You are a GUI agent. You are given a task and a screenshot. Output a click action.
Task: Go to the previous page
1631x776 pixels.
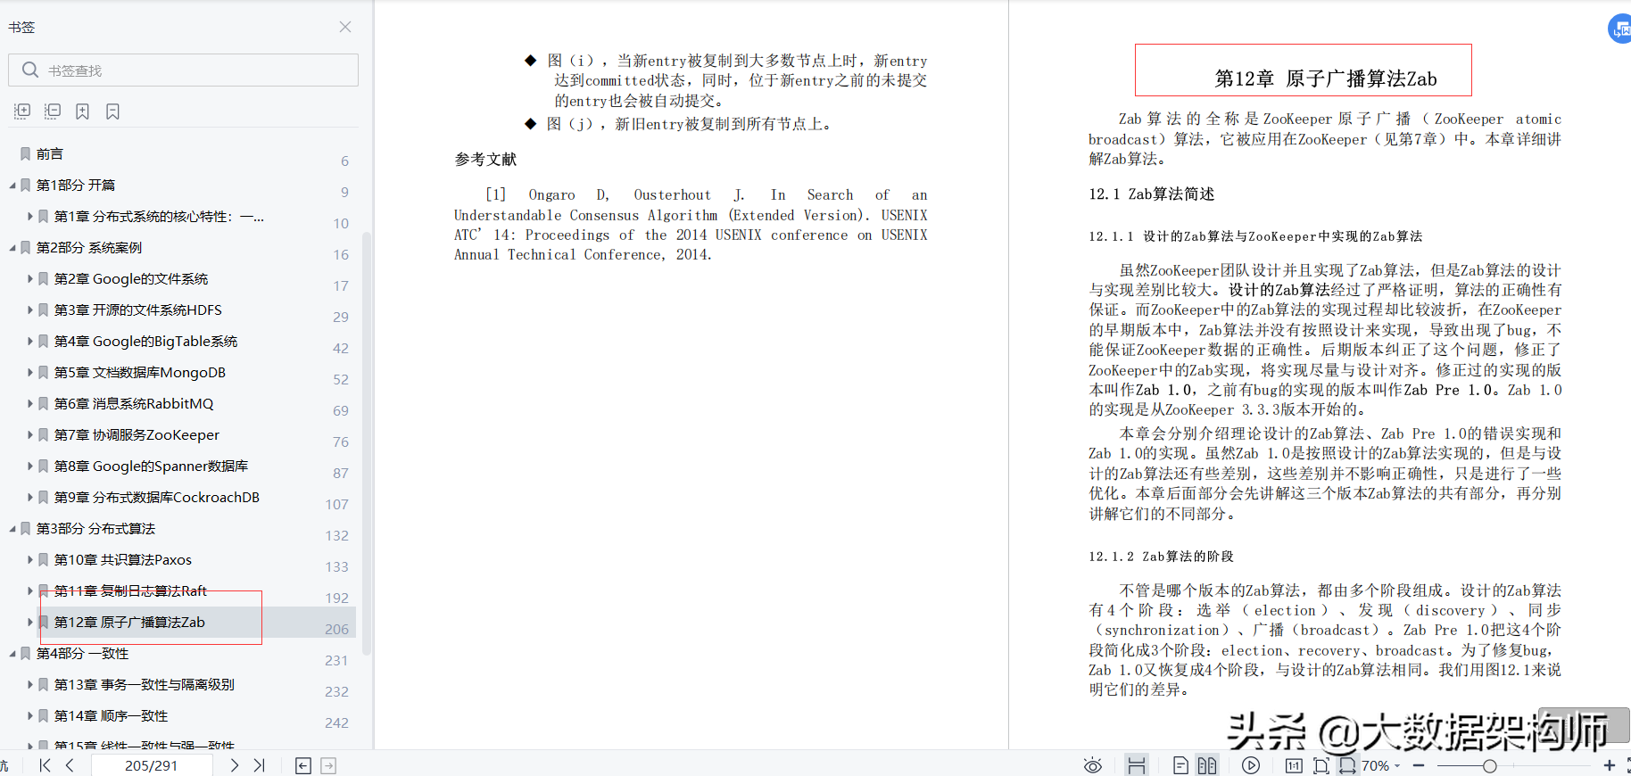click(70, 765)
